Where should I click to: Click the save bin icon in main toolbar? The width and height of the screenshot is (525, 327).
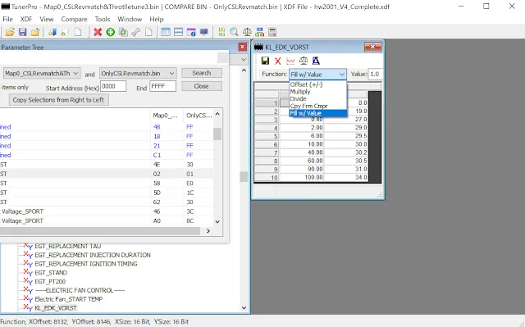(x=22, y=32)
